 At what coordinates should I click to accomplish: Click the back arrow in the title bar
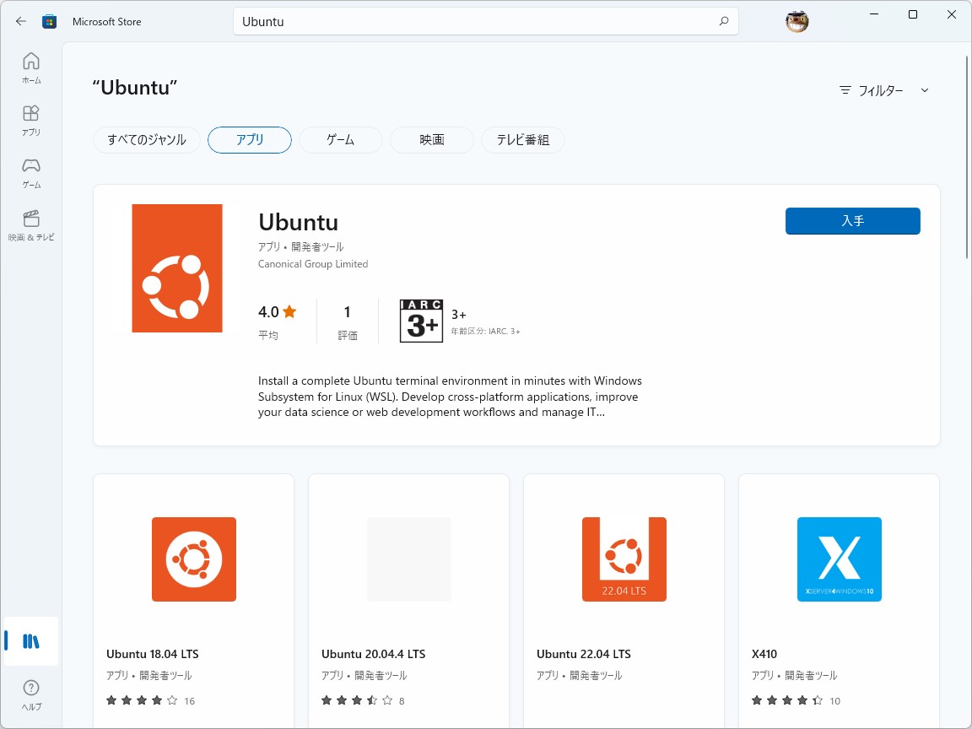point(19,21)
